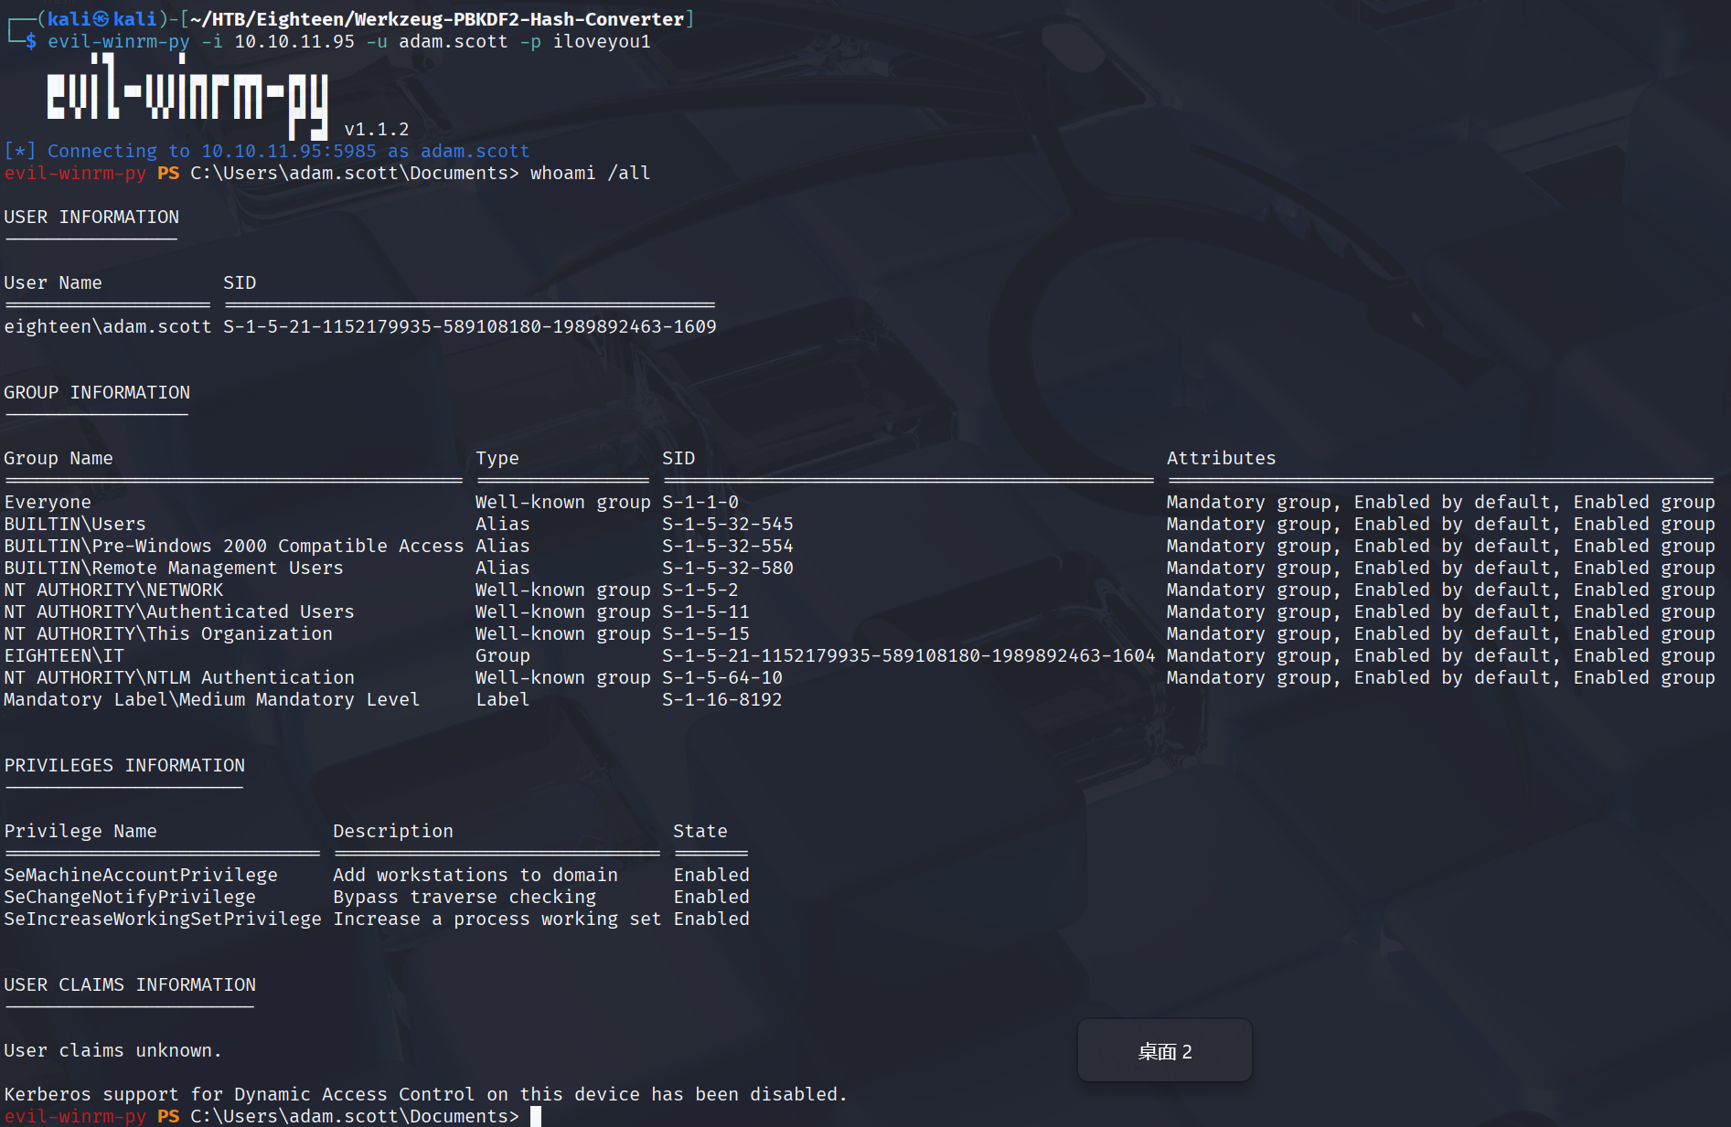Click the Bypass traverse checking description
Screen dimensions: 1731x1127
click(465, 897)
